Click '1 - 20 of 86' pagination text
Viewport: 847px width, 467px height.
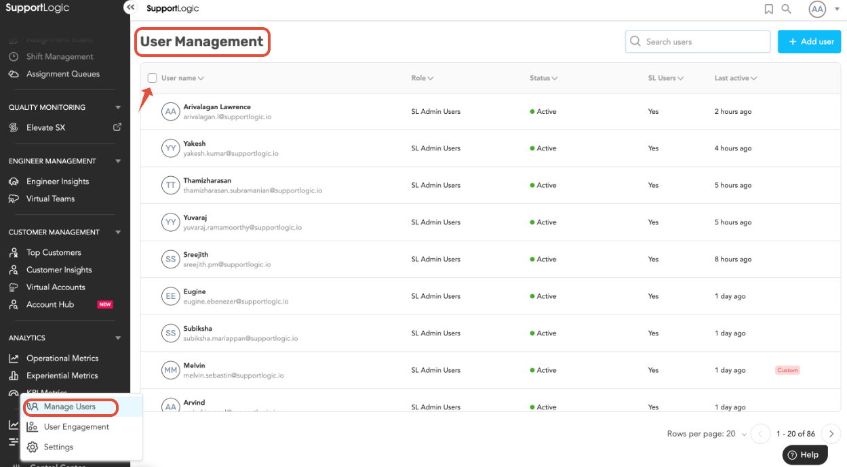pos(796,434)
